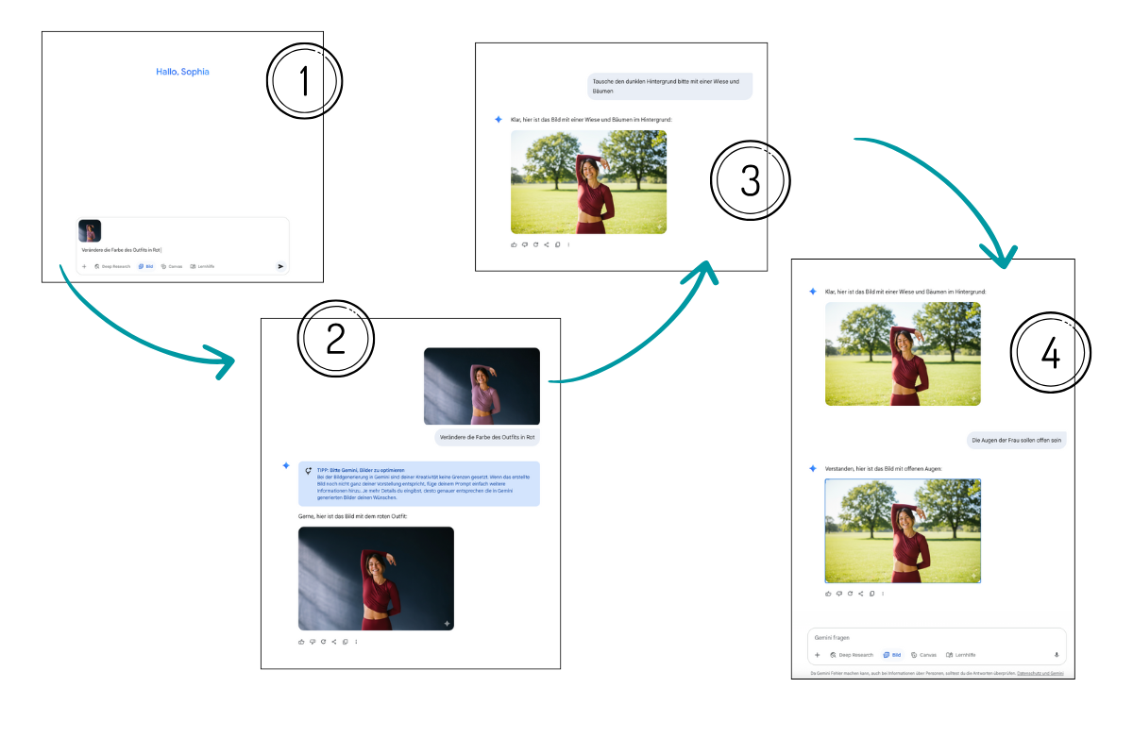
Task: Regenerate the response in screenshot 3
Action: 535,244
